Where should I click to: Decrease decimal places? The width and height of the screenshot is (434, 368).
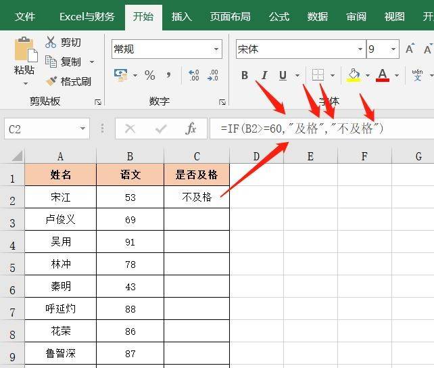[212, 75]
